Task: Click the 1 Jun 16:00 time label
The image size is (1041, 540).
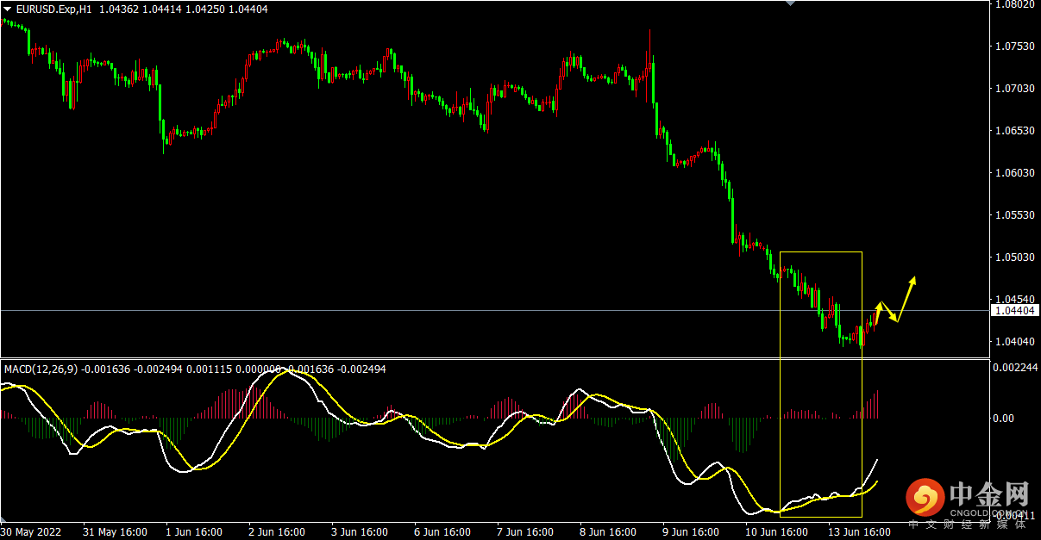Action: (193, 531)
